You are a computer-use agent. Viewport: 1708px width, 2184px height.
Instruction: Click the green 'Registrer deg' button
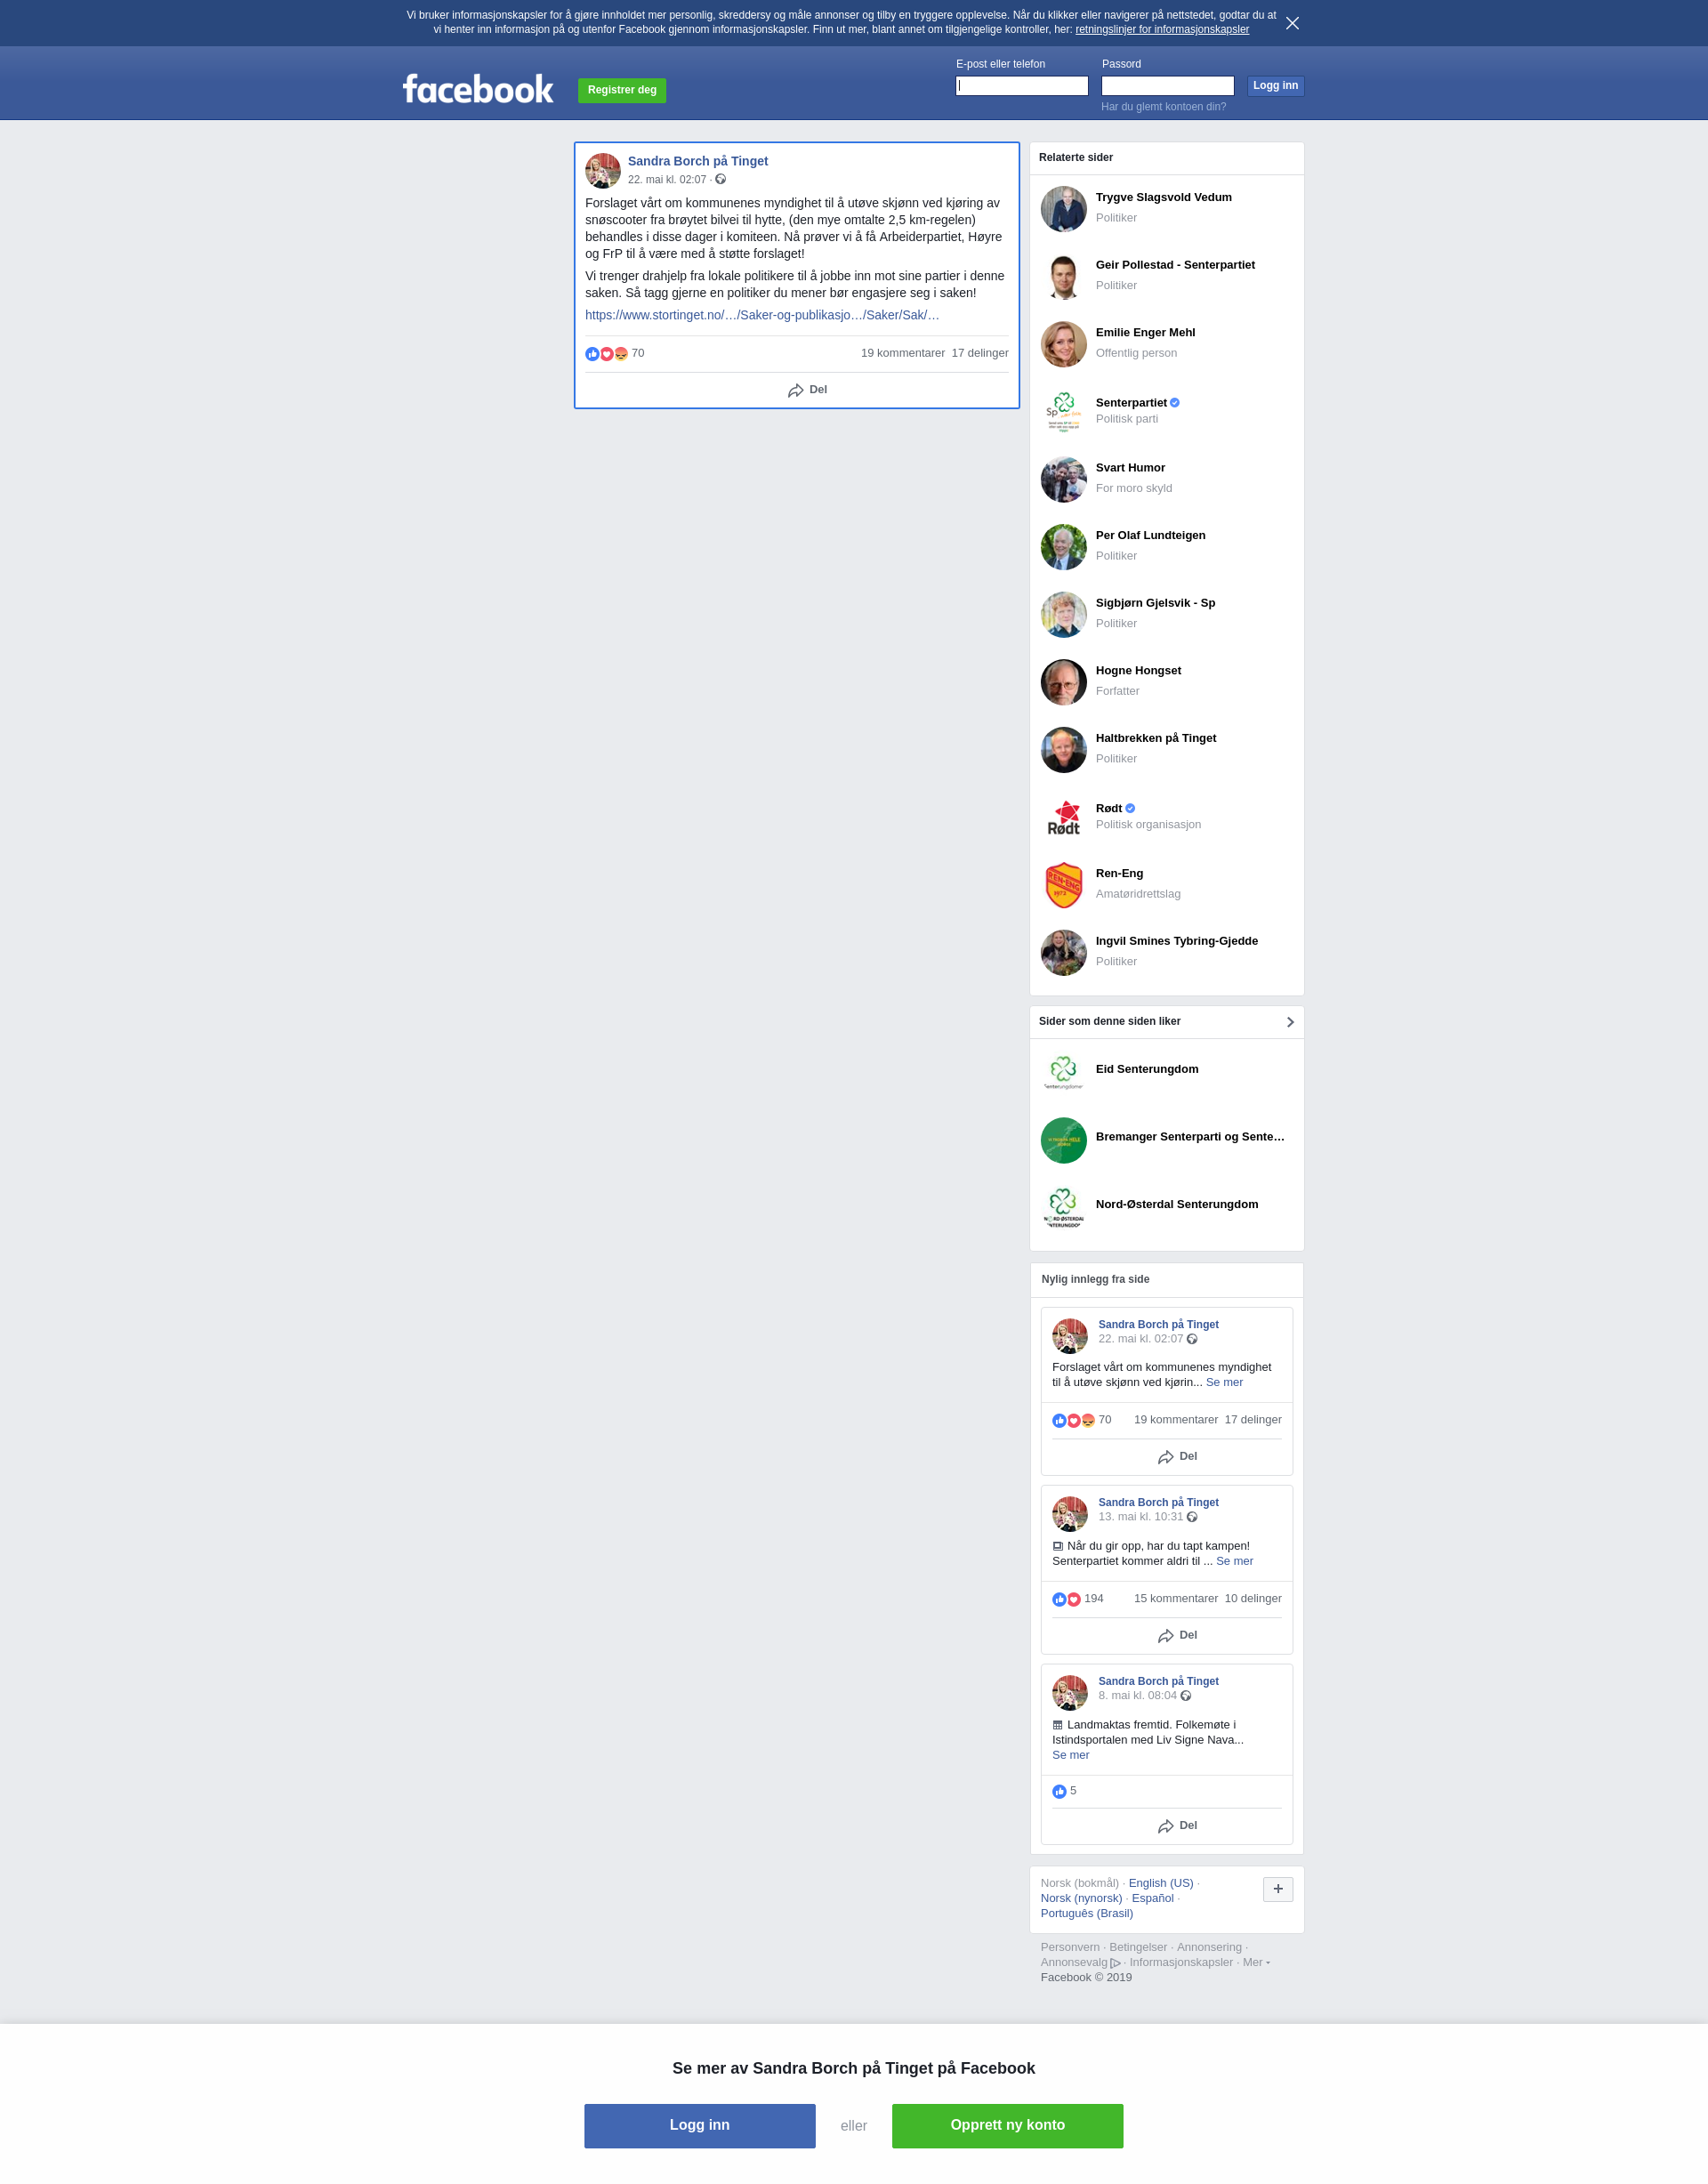[622, 90]
